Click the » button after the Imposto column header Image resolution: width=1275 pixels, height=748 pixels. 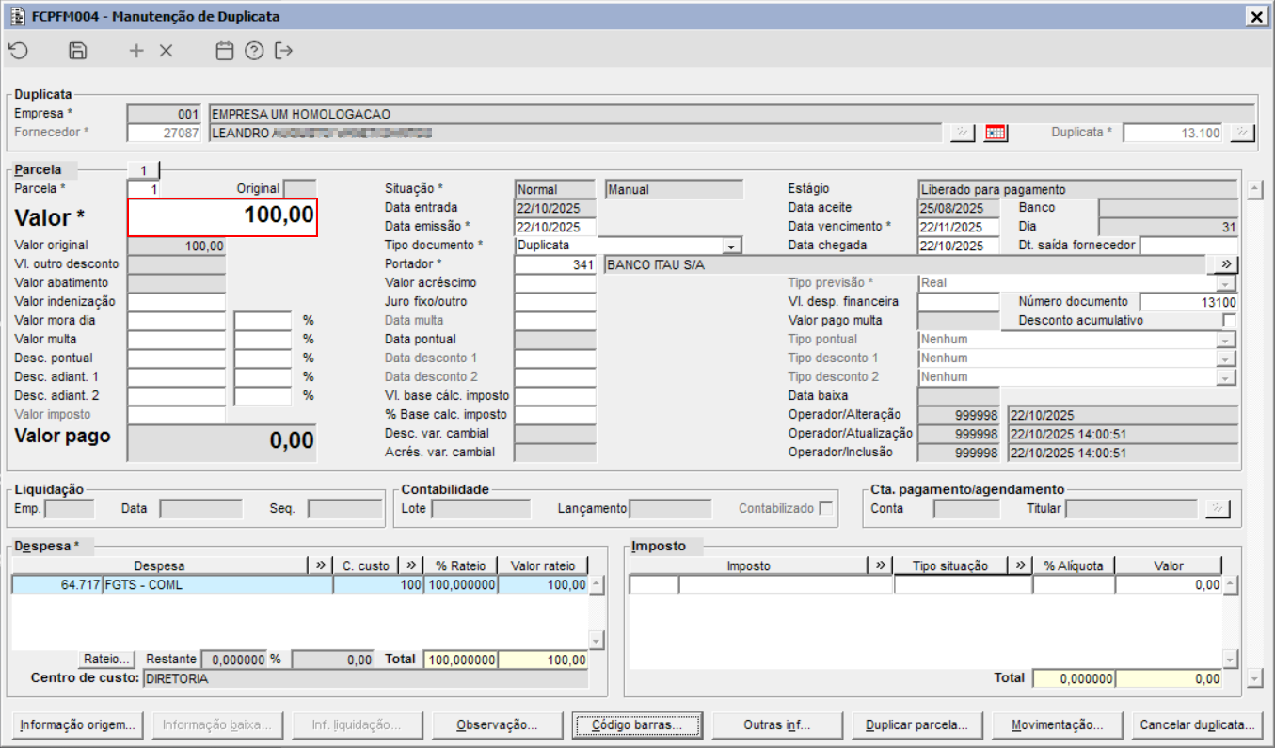(x=881, y=565)
